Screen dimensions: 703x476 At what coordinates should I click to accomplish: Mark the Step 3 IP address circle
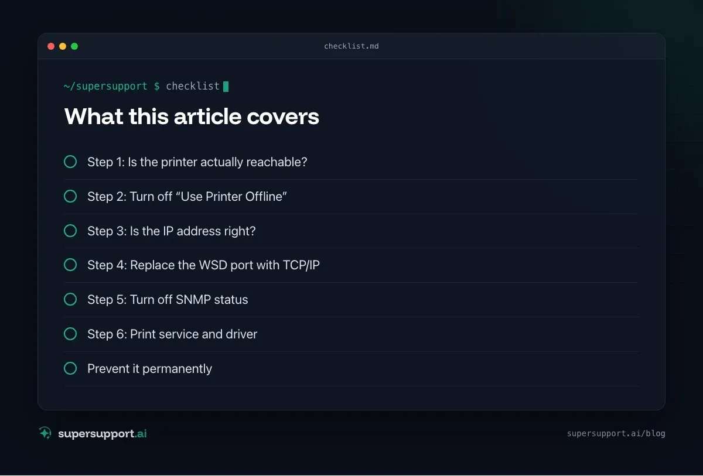(x=70, y=231)
